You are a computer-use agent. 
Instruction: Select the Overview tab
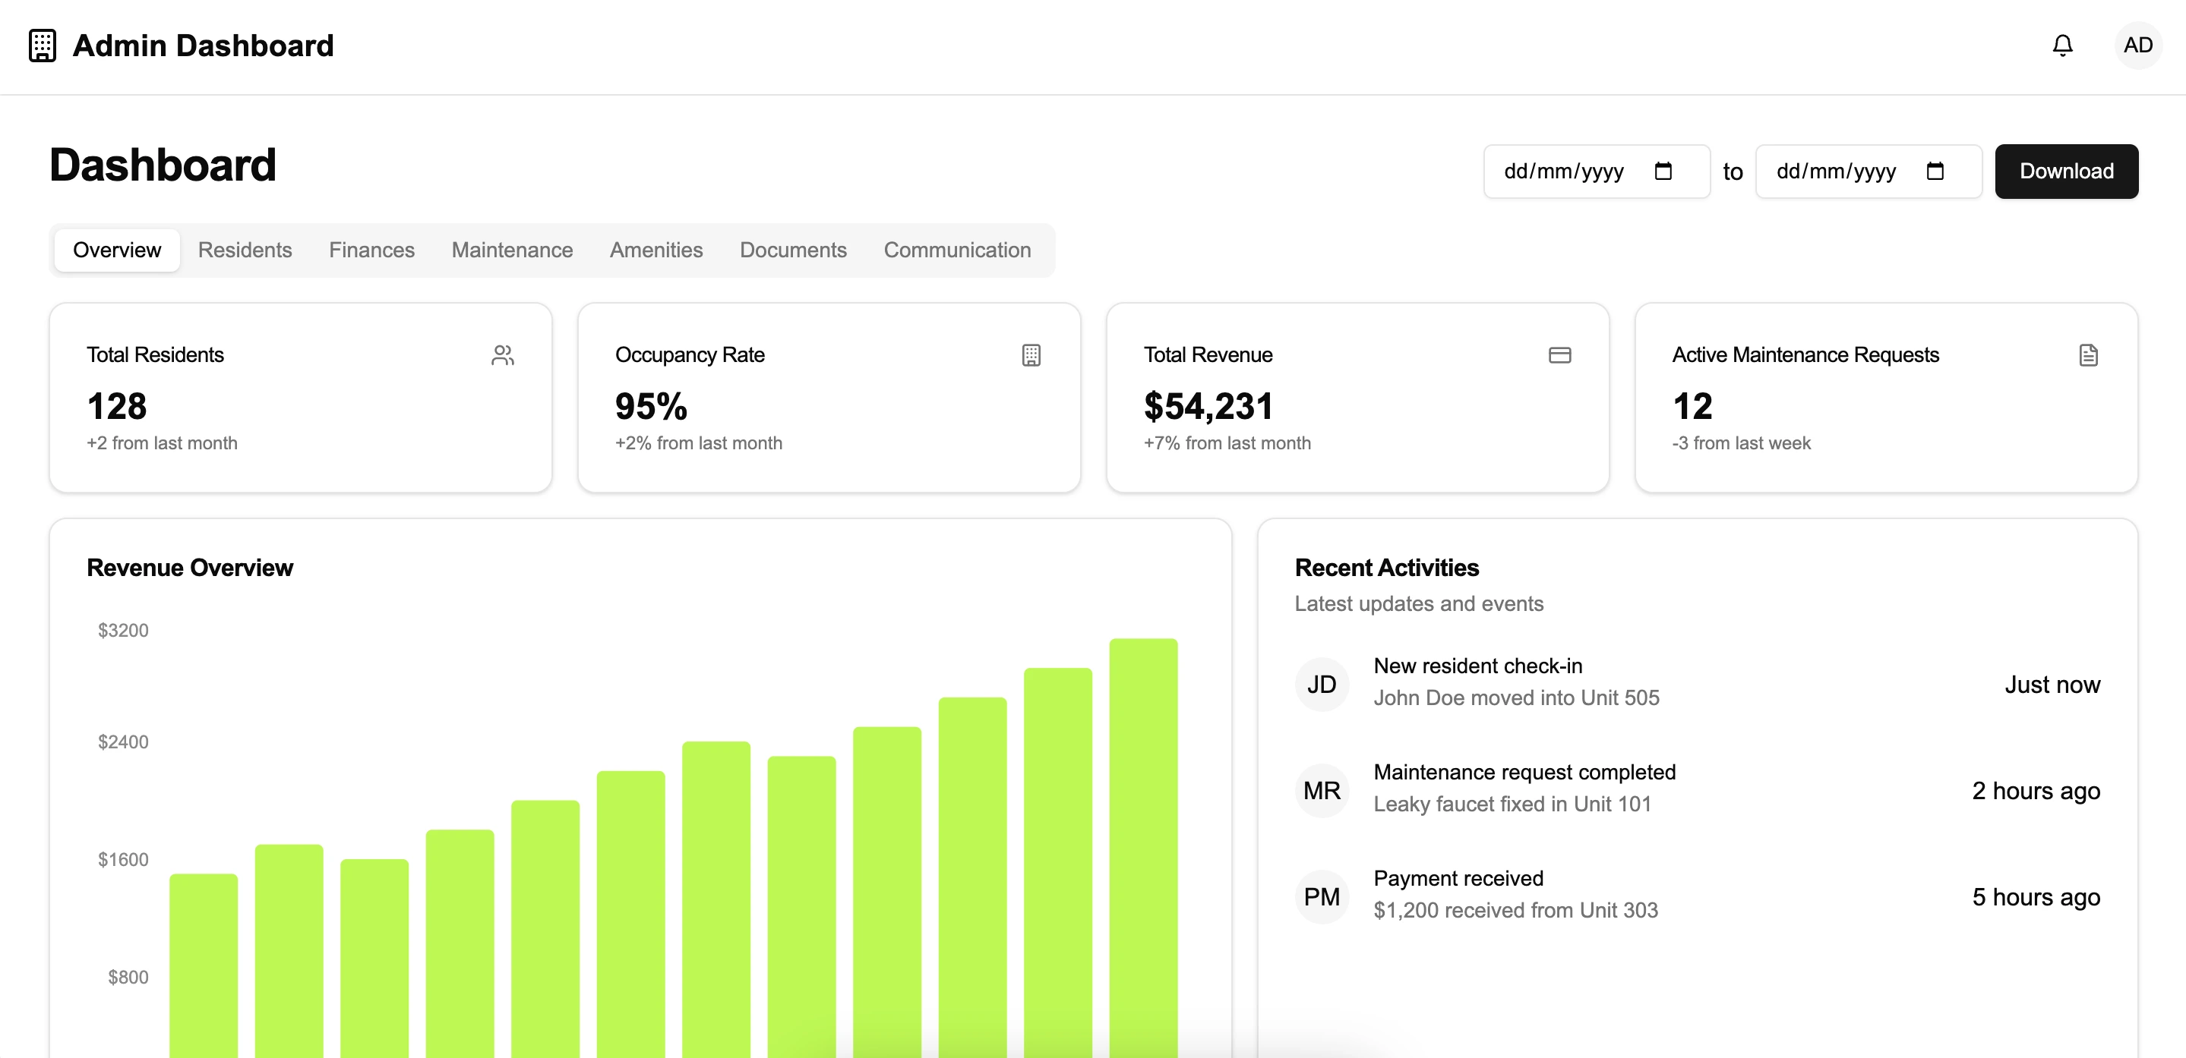click(x=117, y=250)
